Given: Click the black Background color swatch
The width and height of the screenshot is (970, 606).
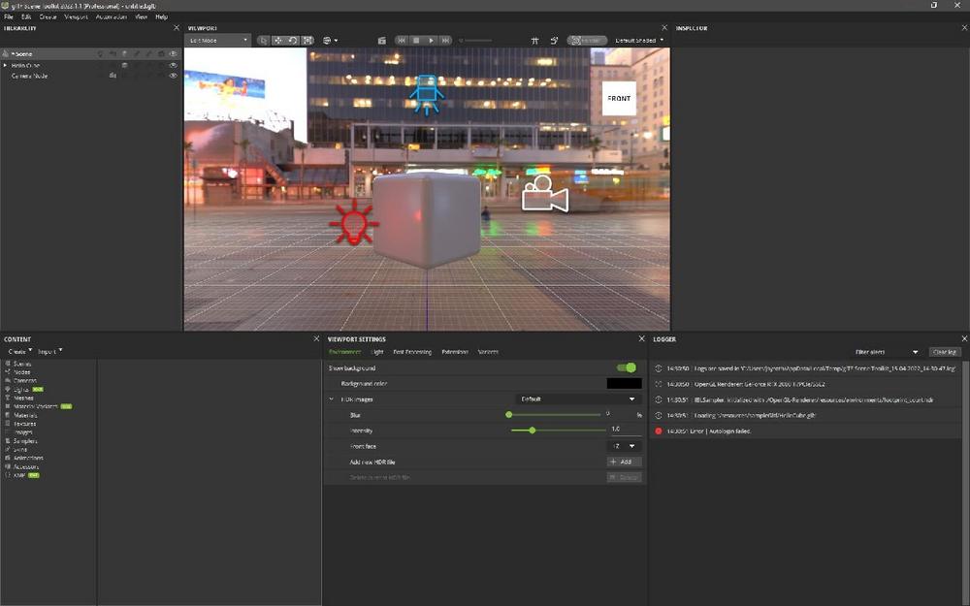Looking at the screenshot, I should click(x=624, y=384).
